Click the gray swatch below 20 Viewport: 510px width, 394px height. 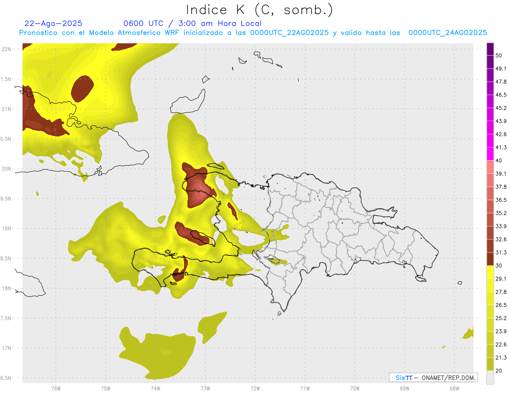(x=490, y=377)
